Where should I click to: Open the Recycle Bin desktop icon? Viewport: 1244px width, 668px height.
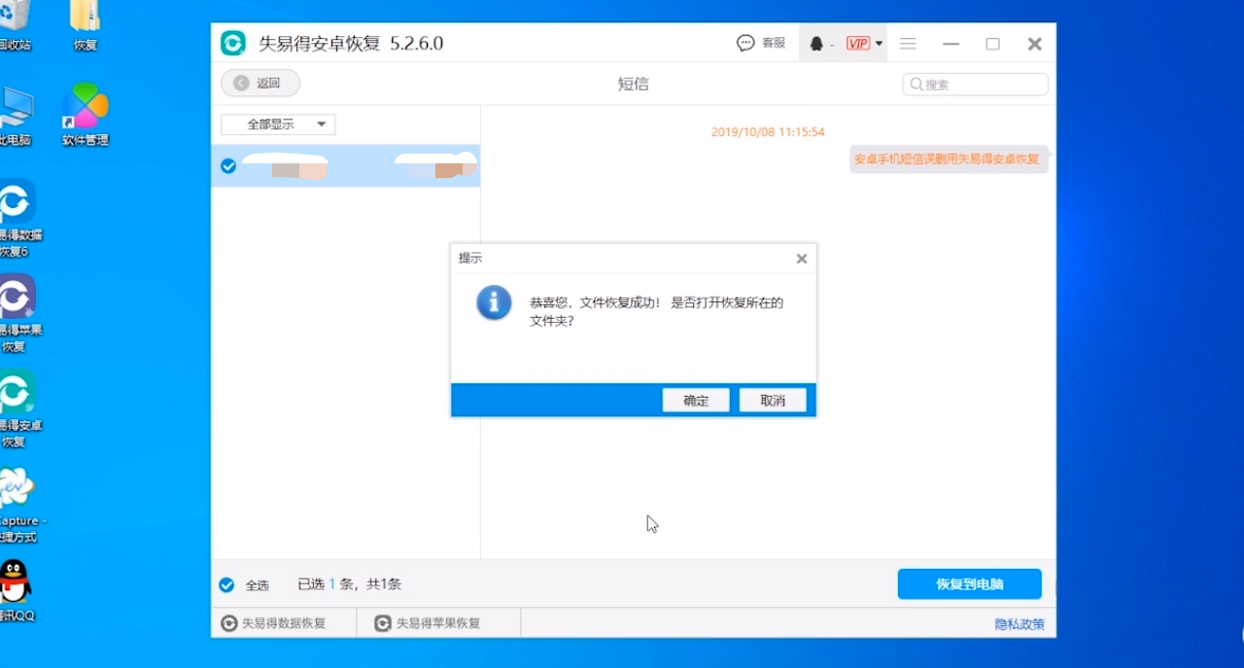tap(14, 27)
